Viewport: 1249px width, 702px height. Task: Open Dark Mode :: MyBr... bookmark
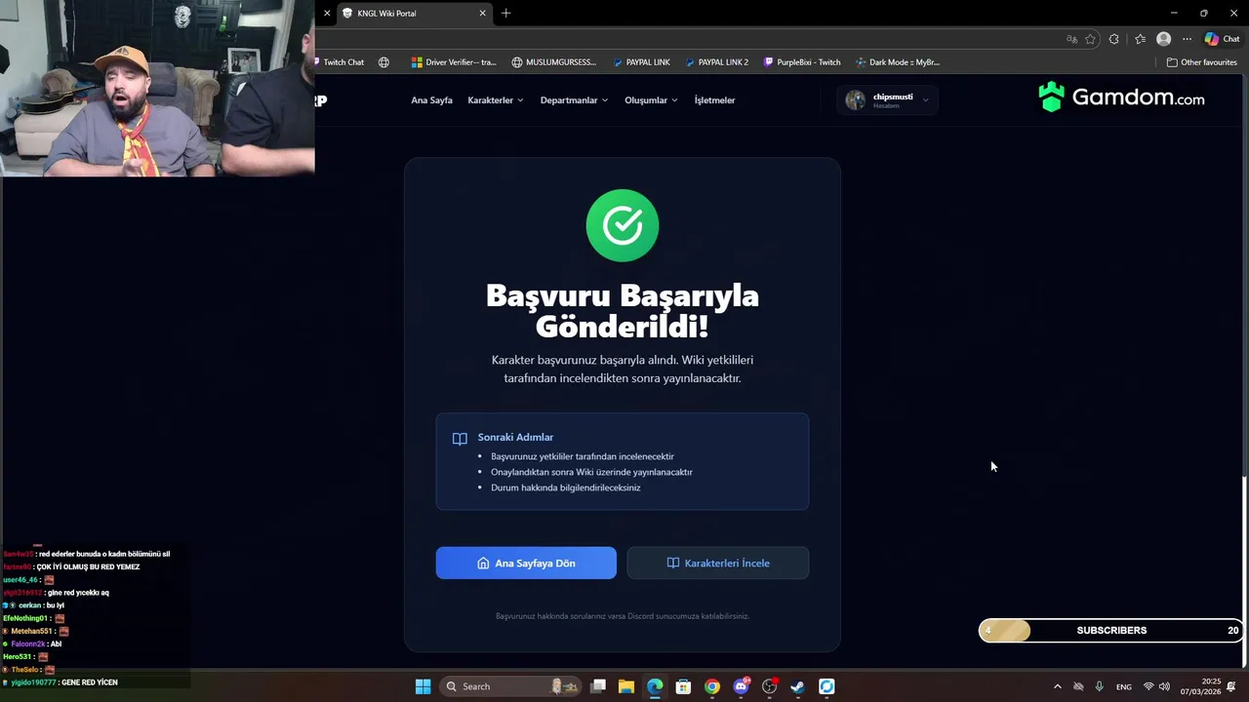[898, 62]
